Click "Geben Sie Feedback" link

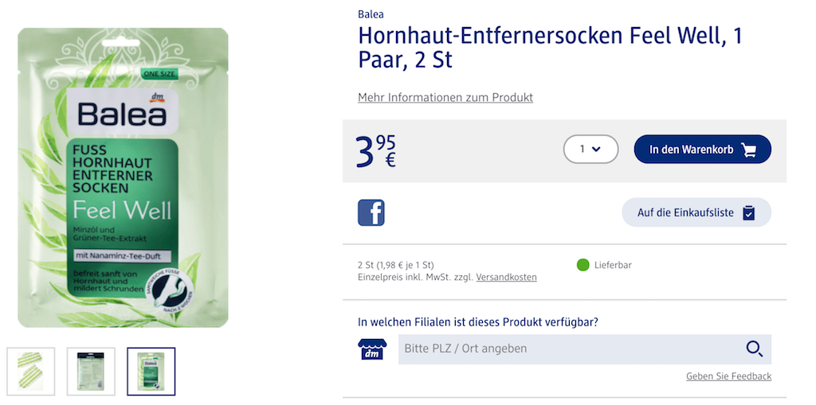point(728,376)
